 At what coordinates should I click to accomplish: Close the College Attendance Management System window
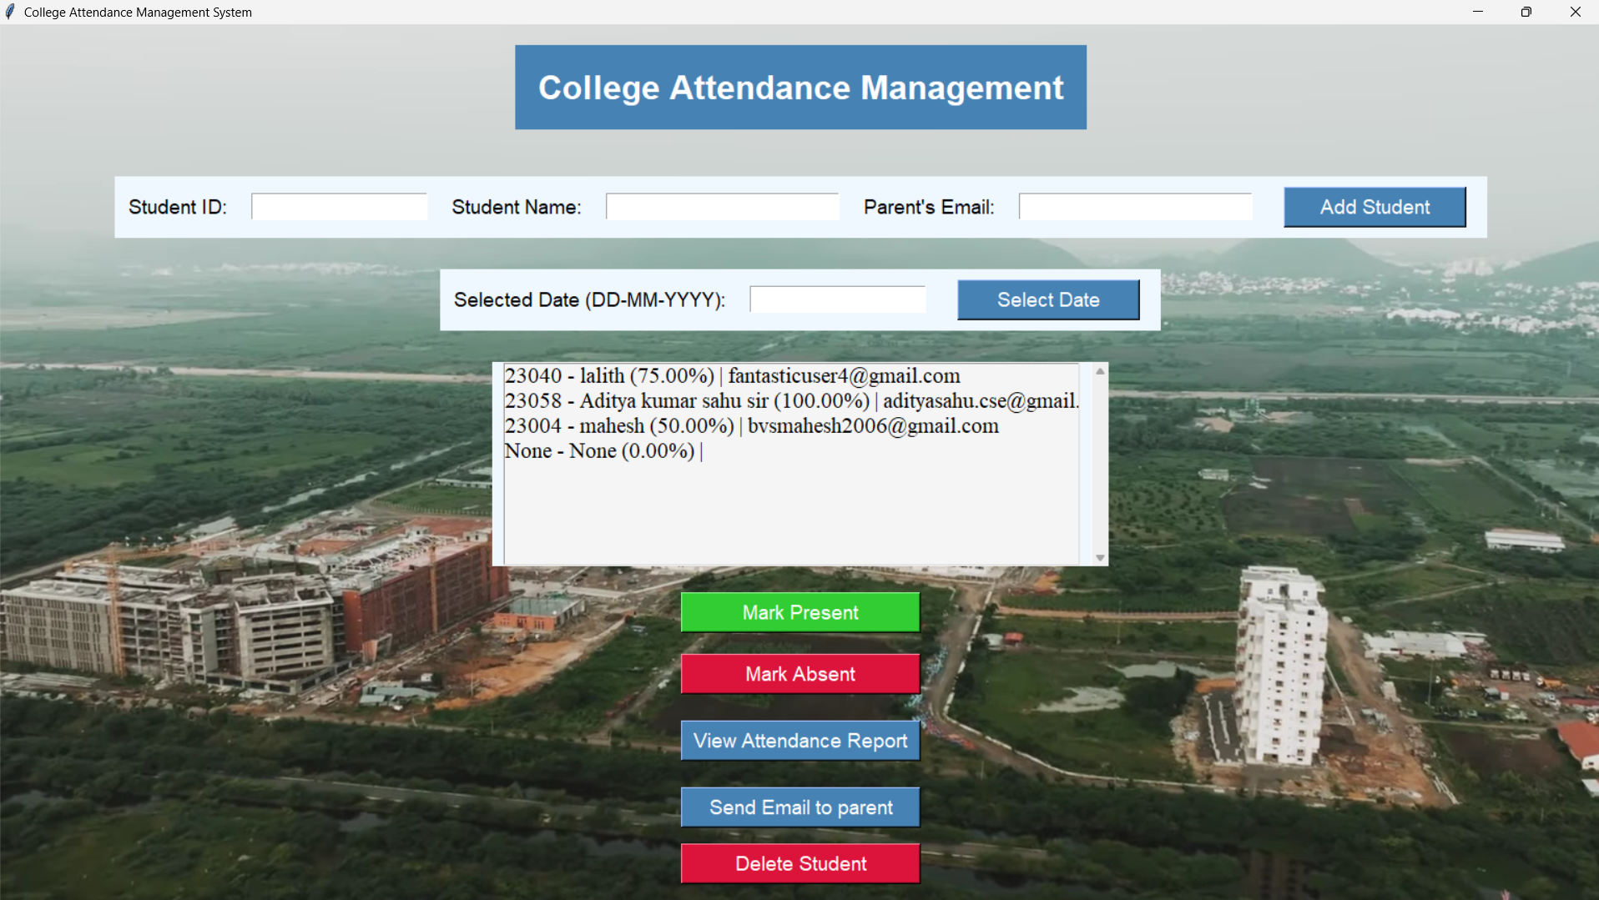(x=1576, y=12)
